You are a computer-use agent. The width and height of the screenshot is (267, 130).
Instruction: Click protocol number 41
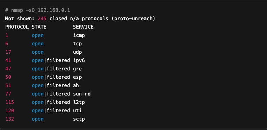8,60
